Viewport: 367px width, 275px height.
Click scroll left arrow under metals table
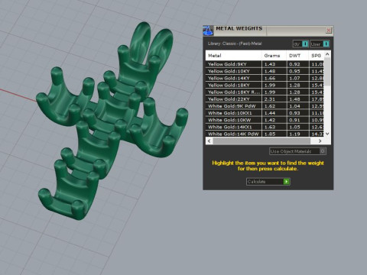point(209,141)
